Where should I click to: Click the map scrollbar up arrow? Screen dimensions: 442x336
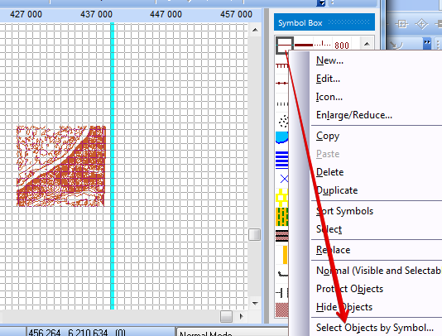point(255,30)
